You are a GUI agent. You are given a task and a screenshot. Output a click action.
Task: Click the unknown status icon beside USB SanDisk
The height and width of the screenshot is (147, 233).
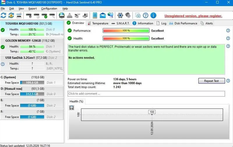[x=3, y=64]
